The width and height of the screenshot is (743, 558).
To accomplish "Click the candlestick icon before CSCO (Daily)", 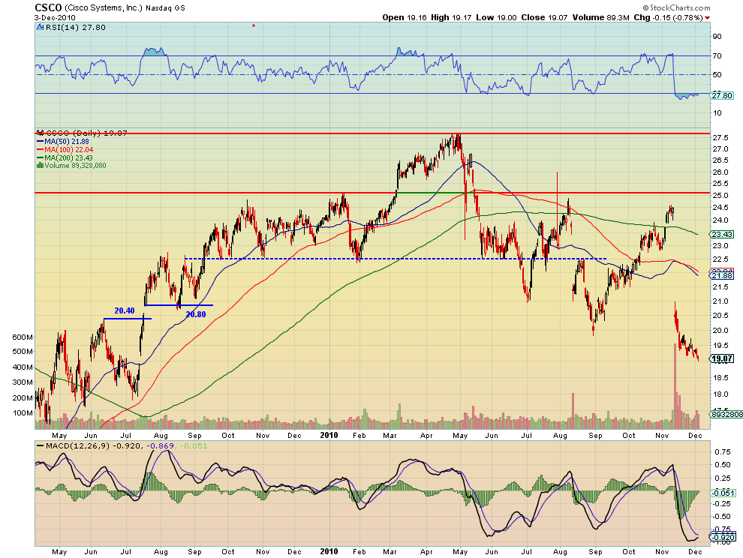I will point(41,133).
